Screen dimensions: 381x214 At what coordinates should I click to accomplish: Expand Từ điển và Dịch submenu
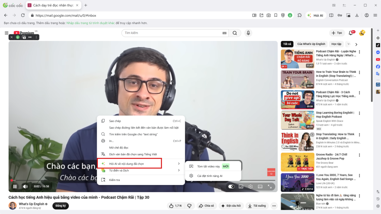pyautogui.click(x=141, y=170)
